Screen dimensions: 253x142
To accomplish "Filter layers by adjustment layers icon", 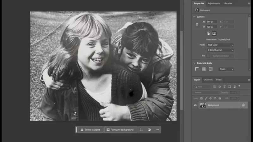I will (219, 86).
